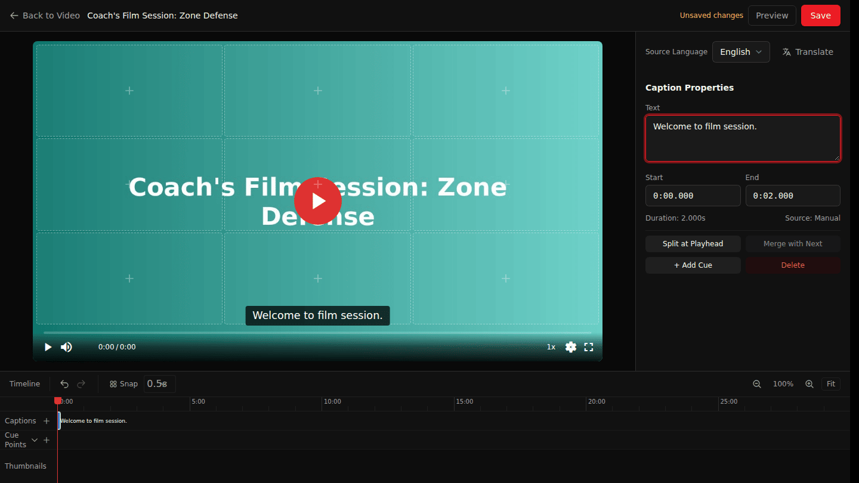The height and width of the screenshot is (483, 859).
Task: Enter fullscreen mode on the video player
Action: point(589,347)
